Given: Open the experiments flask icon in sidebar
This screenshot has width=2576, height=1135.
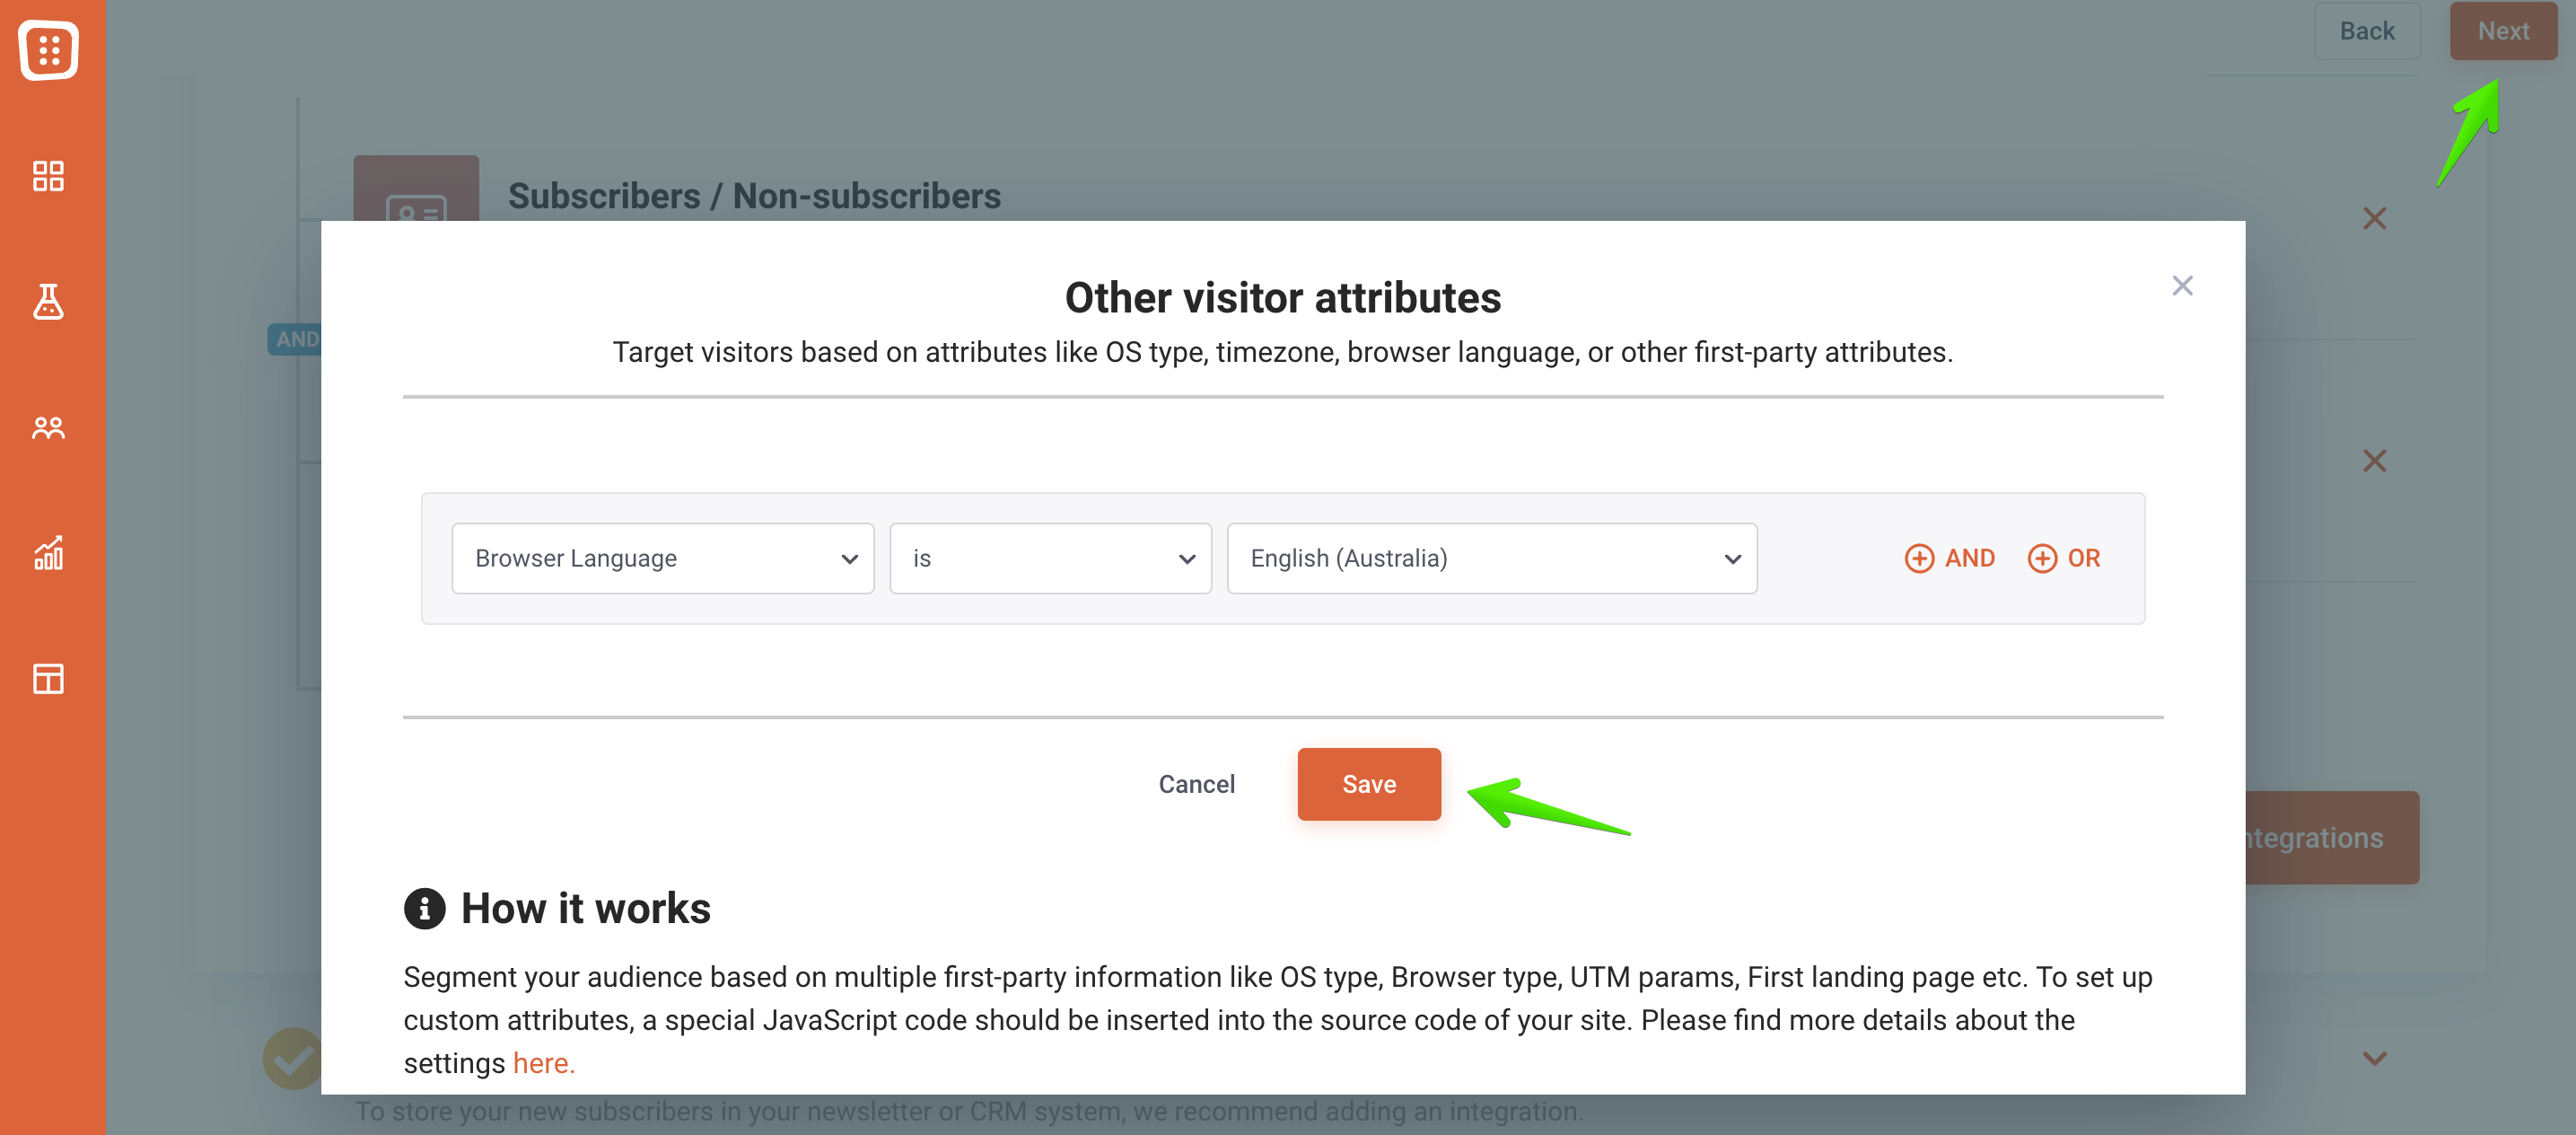Looking at the screenshot, I should (x=48, y=301).
